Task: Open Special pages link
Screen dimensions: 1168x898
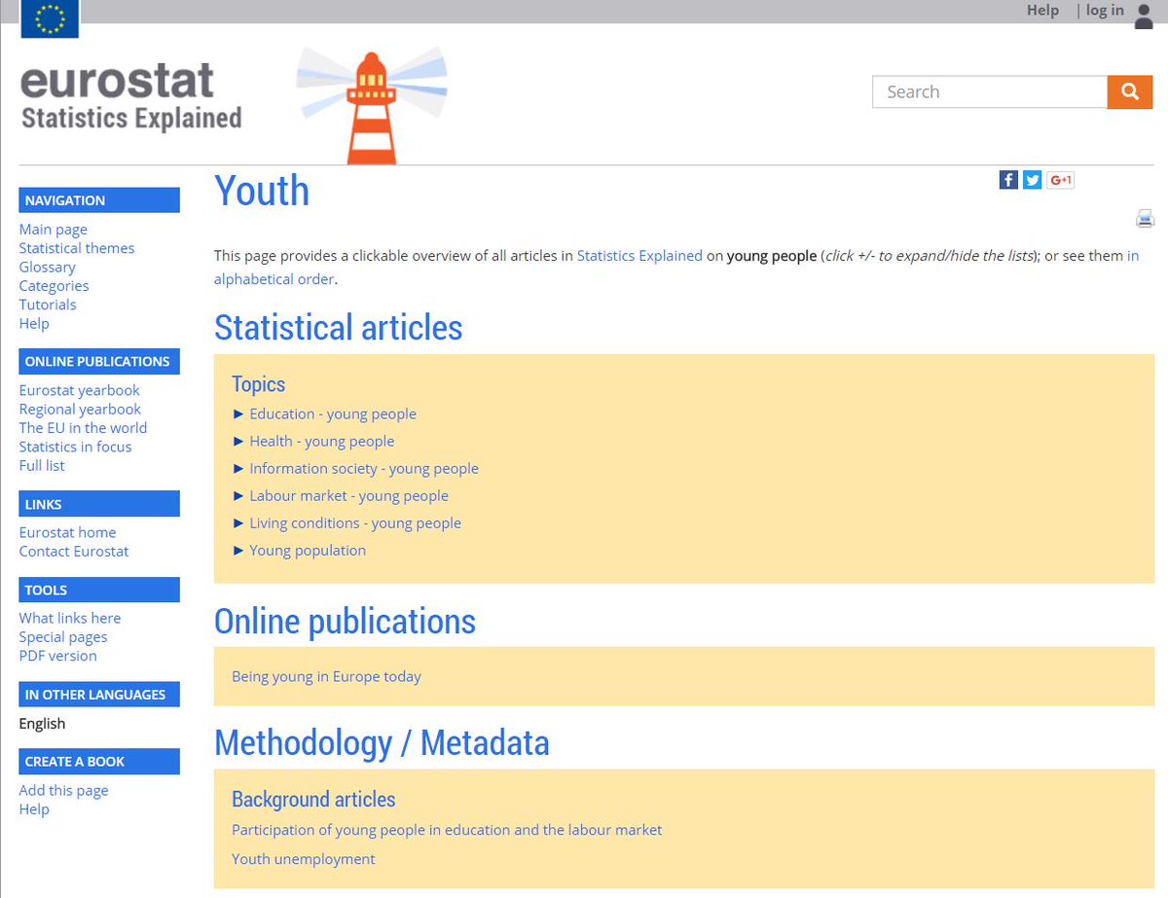Action: pos(63,637)
